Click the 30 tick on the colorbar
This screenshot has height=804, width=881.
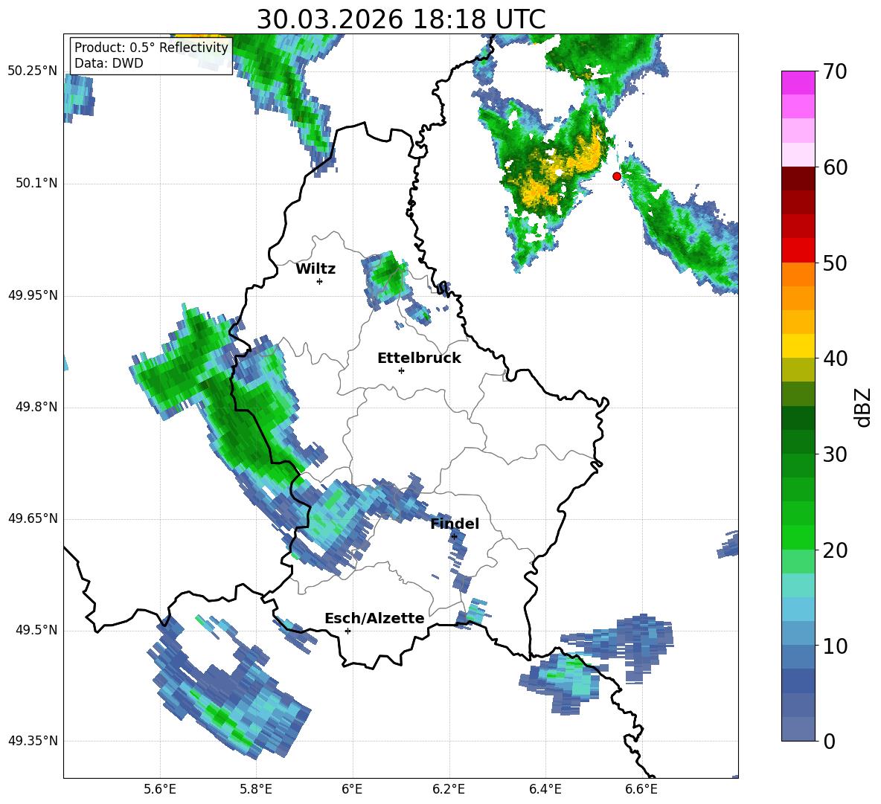click(x=835, y=454)
